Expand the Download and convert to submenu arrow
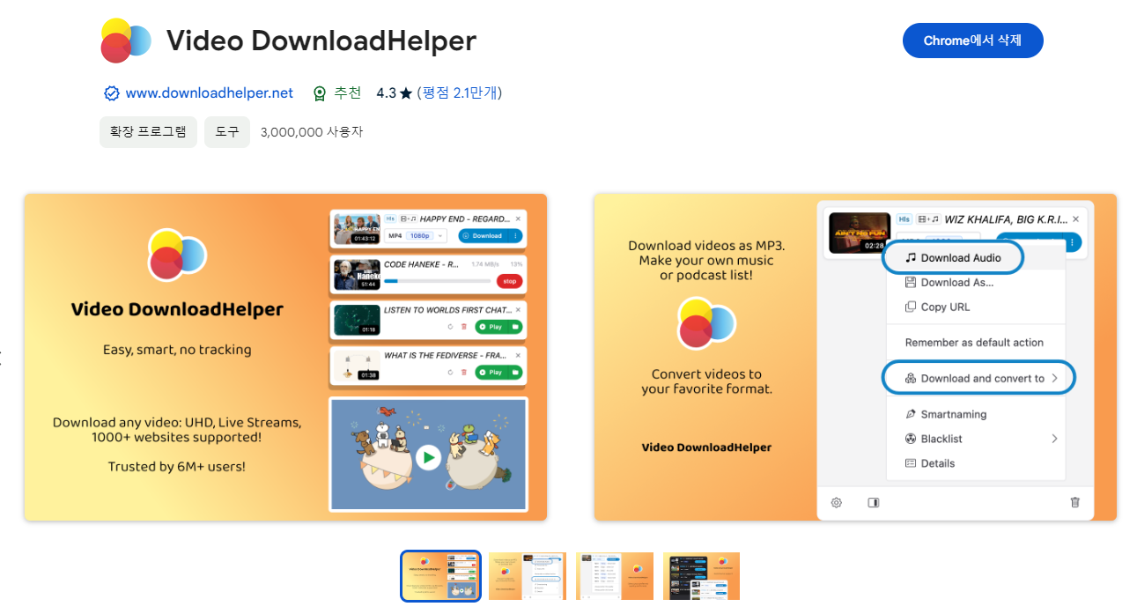The height and width of the screenshot is (614, 1137). [x=1054, y=379]
